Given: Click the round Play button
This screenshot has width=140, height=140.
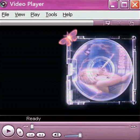Looking at the screenshot, I should click(x=8, y=131).
